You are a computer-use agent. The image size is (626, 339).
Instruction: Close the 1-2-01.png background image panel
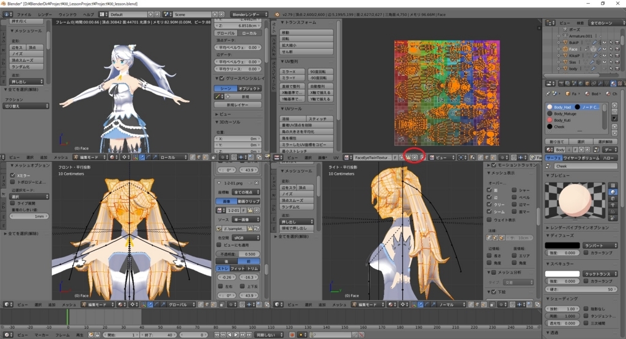[x=256, y=183]
